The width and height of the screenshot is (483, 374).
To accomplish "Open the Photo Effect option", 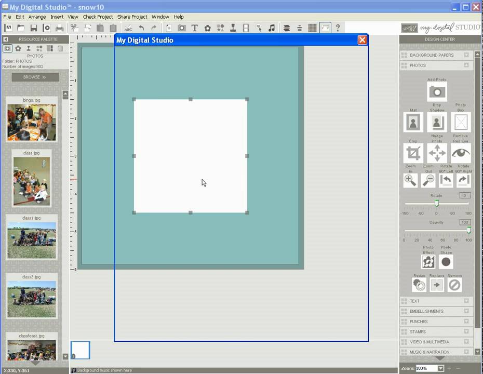I will tap(428, 262).
